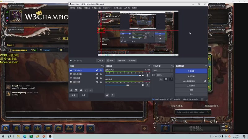
Task: Click 选择字体 in source toolbar
Action: (x=122, y=61)
